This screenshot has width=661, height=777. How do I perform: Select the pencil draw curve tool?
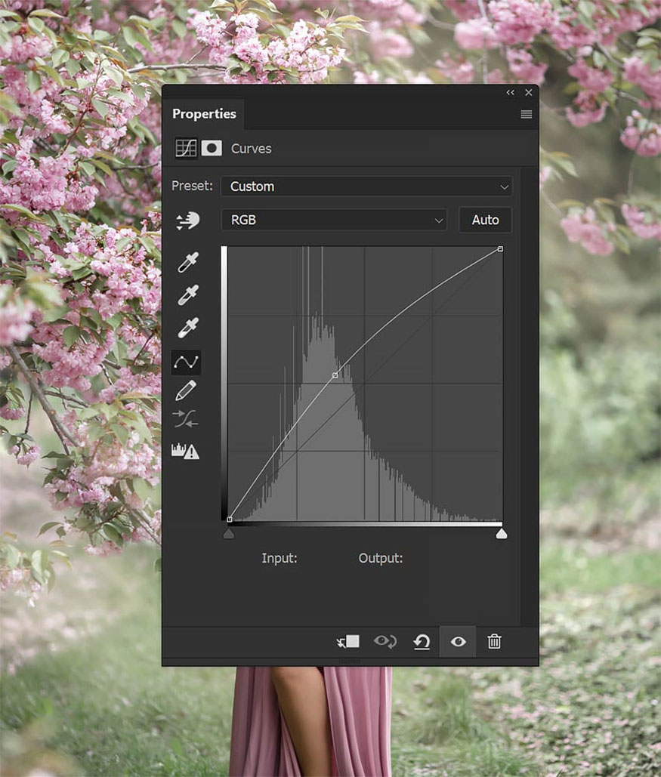tap(186, 391)
